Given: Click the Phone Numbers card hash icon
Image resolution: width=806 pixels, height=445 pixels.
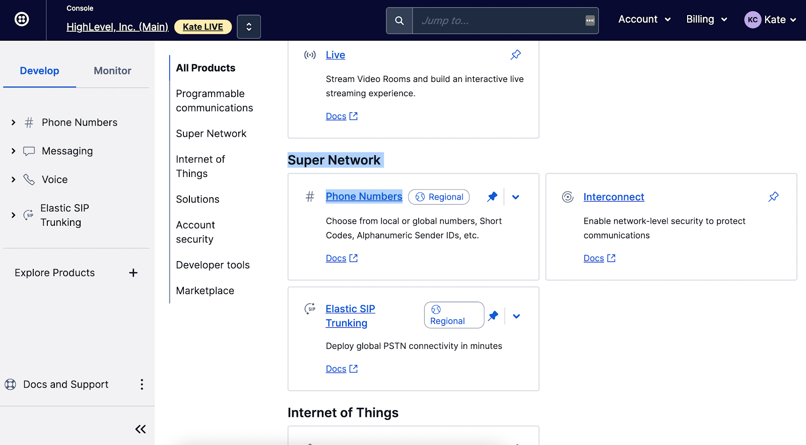Looking at the screenshot, I should 310,197.
